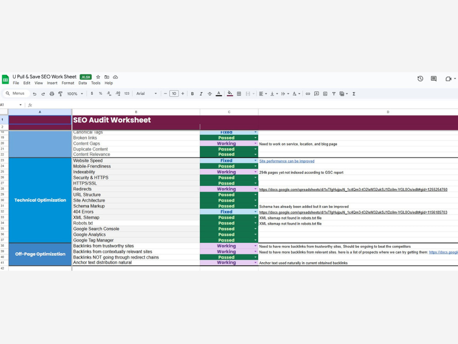The height and width of the screenshot is (344, 458).
Task: Open the View menu
Action: pos(38,83)
